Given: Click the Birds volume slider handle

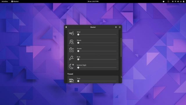Looking at the screenshot, I should (x=78, y=59).
